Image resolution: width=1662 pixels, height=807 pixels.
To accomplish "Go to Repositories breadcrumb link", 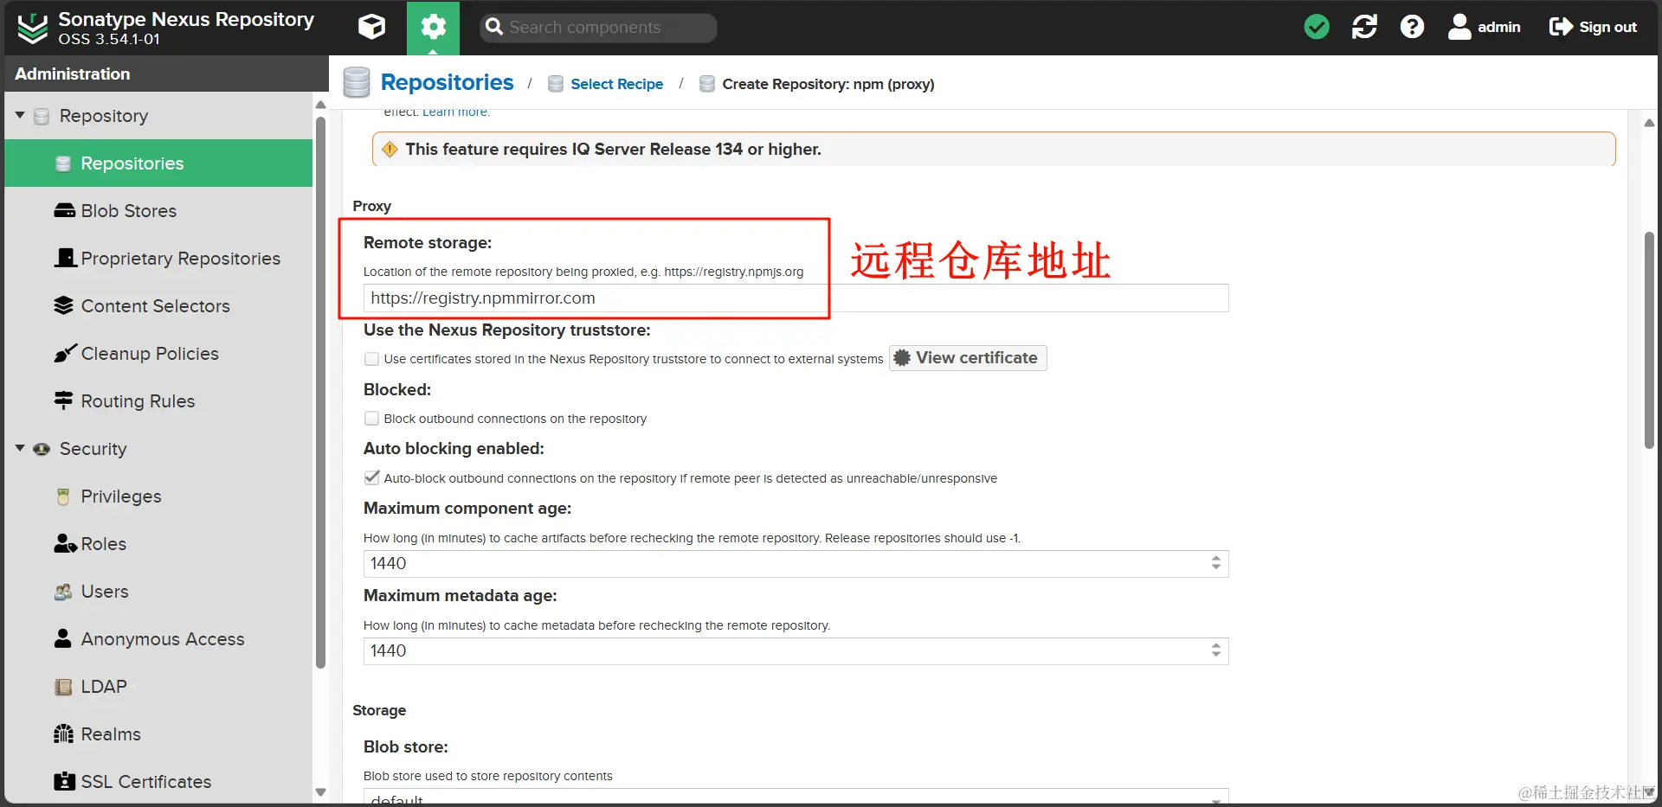I will 447,82.
